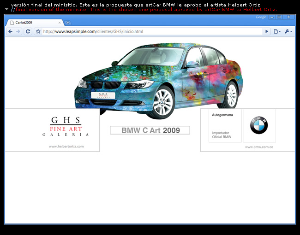The image size is (300, 235).
Task: Open the wrench tools menu dropdown
Action: tap(288, 31)
